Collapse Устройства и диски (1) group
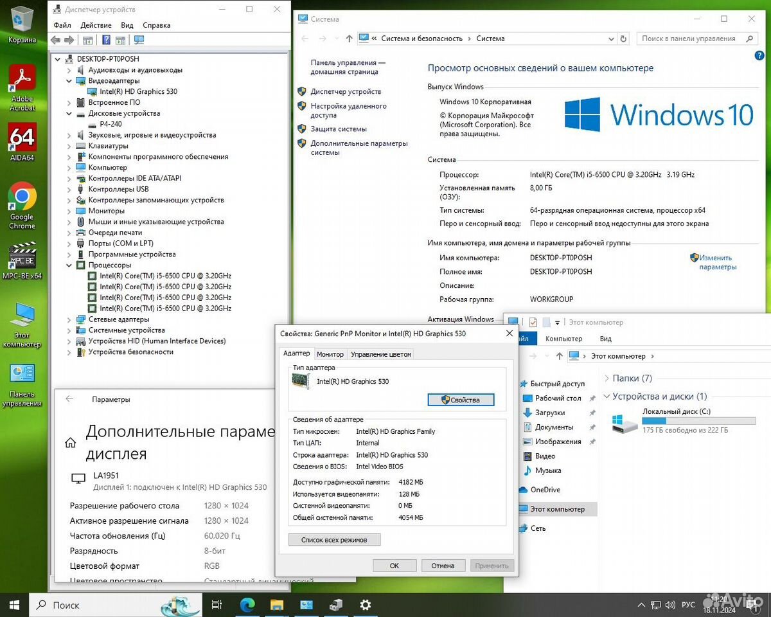This screenshot has width=771, height=617. point(607,397)
